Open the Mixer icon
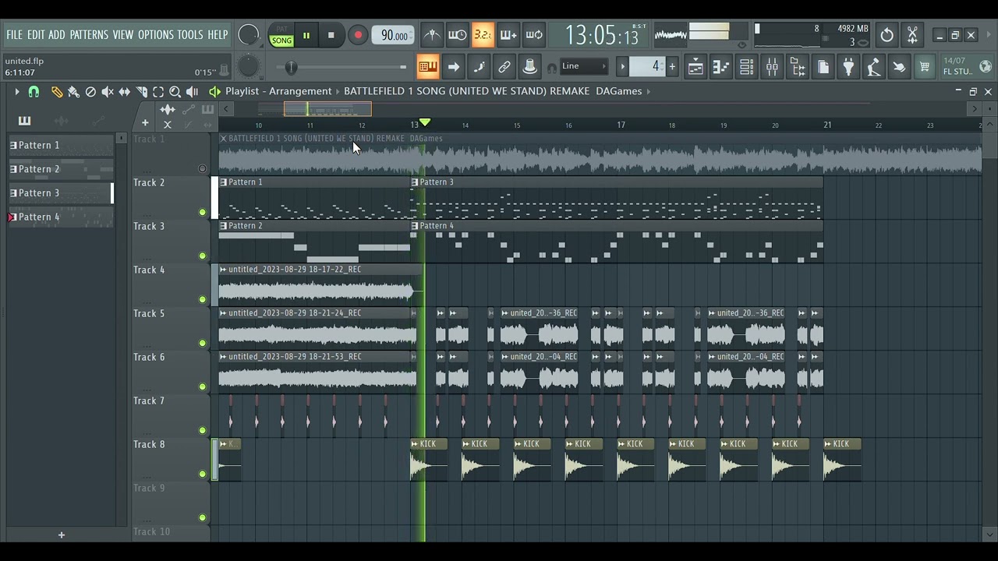This screenshot has height=561, width=998. click(x=772, y=67)
